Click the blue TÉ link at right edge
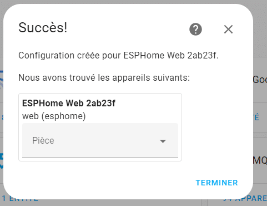The height and width of the screenshot is (206, 267). (x=256, y=117)
